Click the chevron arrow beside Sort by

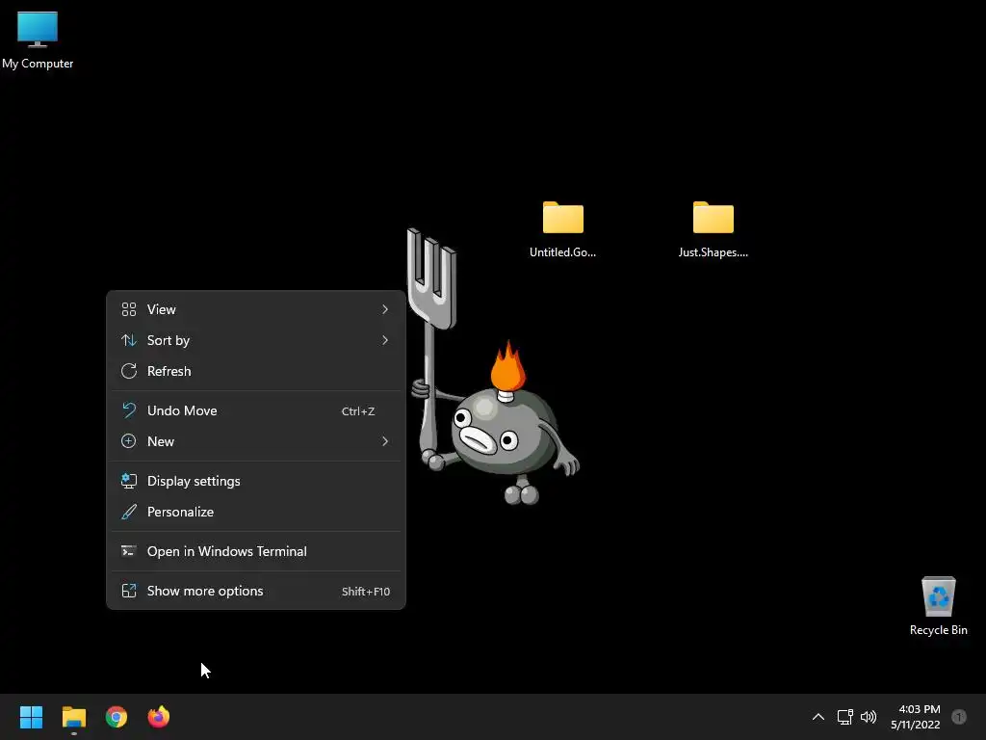[385, 340]
